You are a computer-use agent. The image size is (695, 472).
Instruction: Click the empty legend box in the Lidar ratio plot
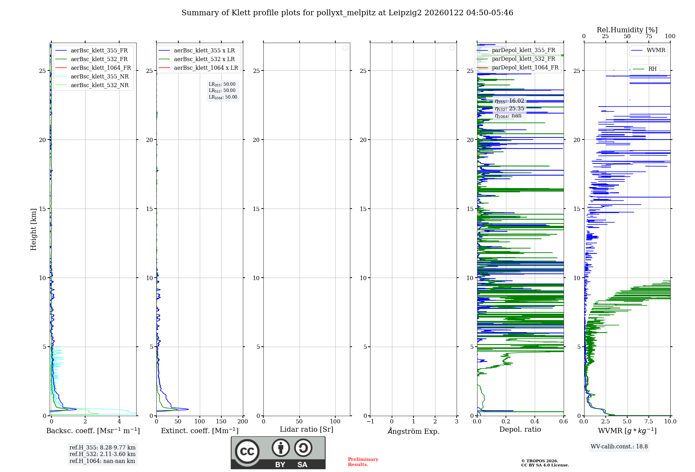coord(345,48)
